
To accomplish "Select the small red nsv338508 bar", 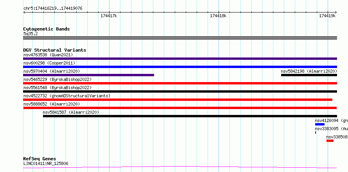I will 330,141.
